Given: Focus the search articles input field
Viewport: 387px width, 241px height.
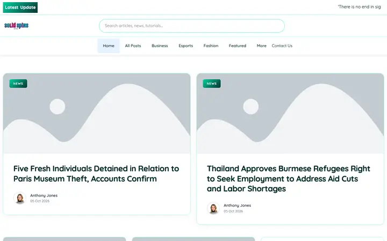Looking at the screenshot, I should (x=192, y=26).
